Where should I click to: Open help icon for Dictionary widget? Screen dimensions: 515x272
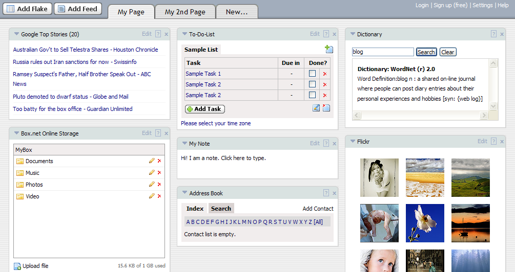click(493, 34)
